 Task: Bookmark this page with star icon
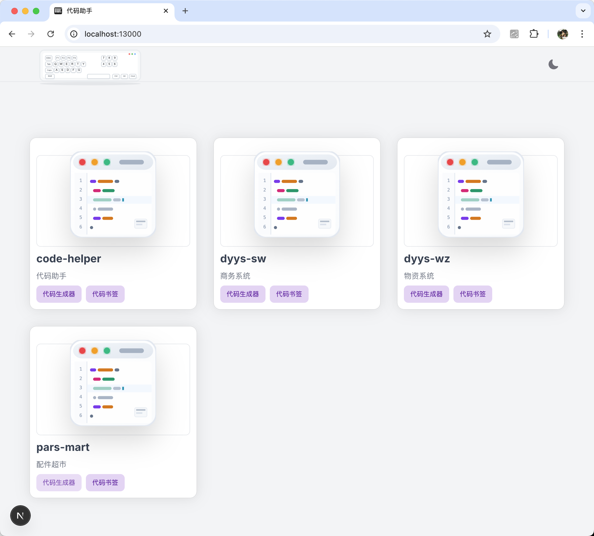click(487, 34)
